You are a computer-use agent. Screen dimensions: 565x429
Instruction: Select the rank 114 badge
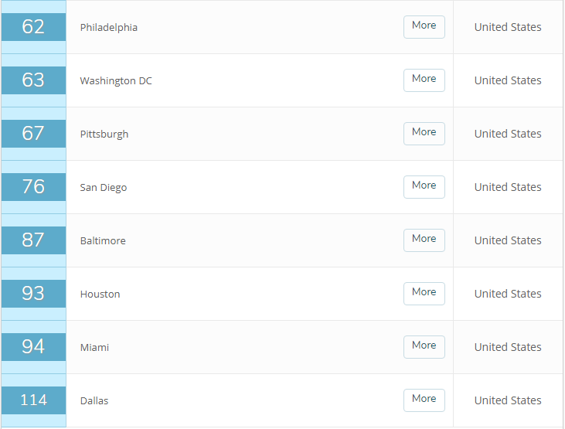click(x=33, y=400)
